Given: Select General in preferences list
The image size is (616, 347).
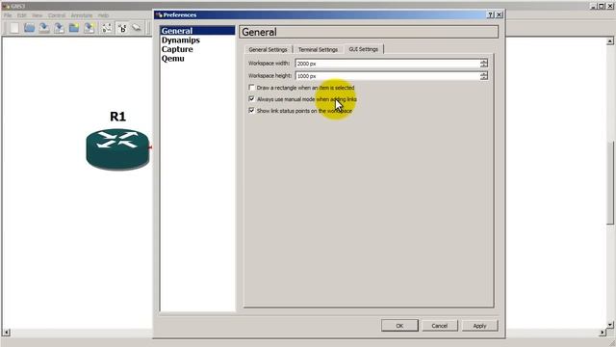Looking at the screenshot, I should pyautogui.click(x=197, y=31).
